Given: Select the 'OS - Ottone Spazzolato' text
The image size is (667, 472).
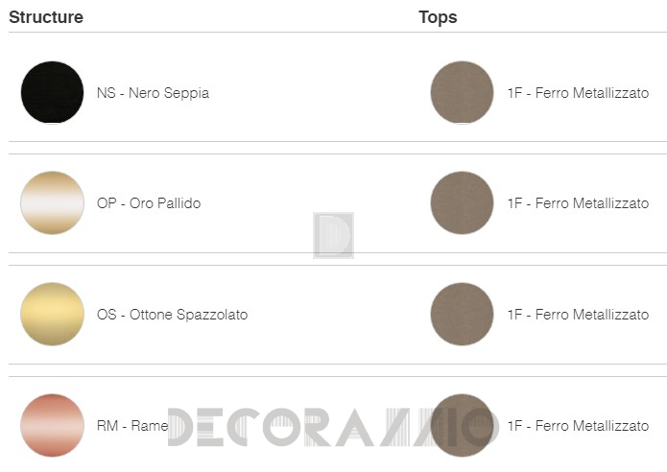Looking at the screenshot, I should [x=172, y=315].
